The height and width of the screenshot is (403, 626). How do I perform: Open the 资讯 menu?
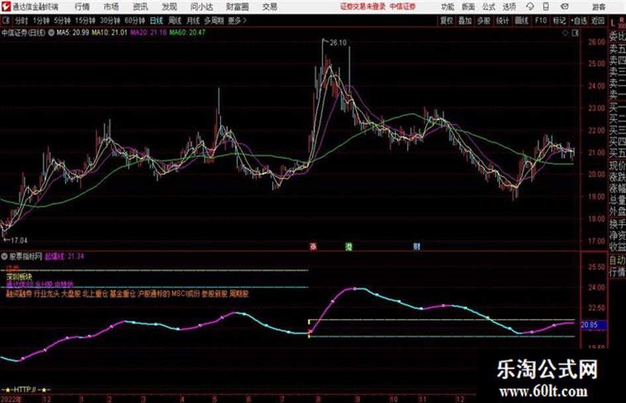tap(140, 7)
